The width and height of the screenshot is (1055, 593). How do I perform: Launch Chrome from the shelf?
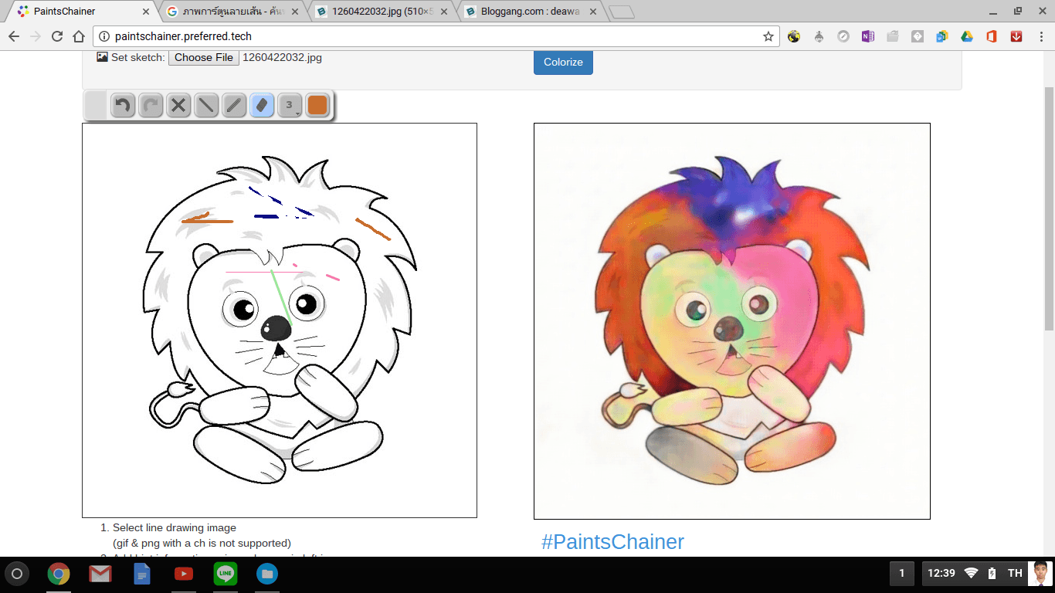point(59,574)
